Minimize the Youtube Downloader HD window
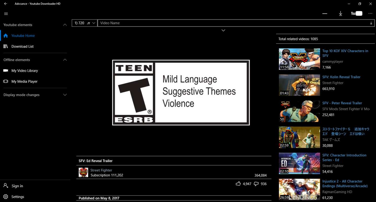Image resolution: width=376 pixels, height=202 pixels. (x=349, y=4)
